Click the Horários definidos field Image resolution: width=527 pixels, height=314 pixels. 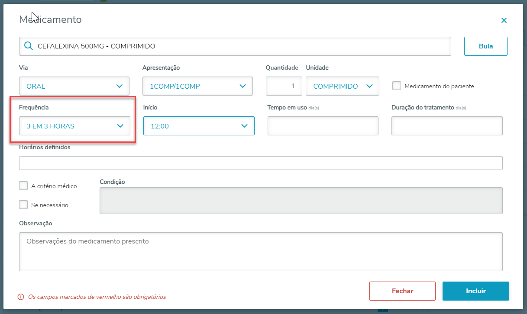(261, 163)
